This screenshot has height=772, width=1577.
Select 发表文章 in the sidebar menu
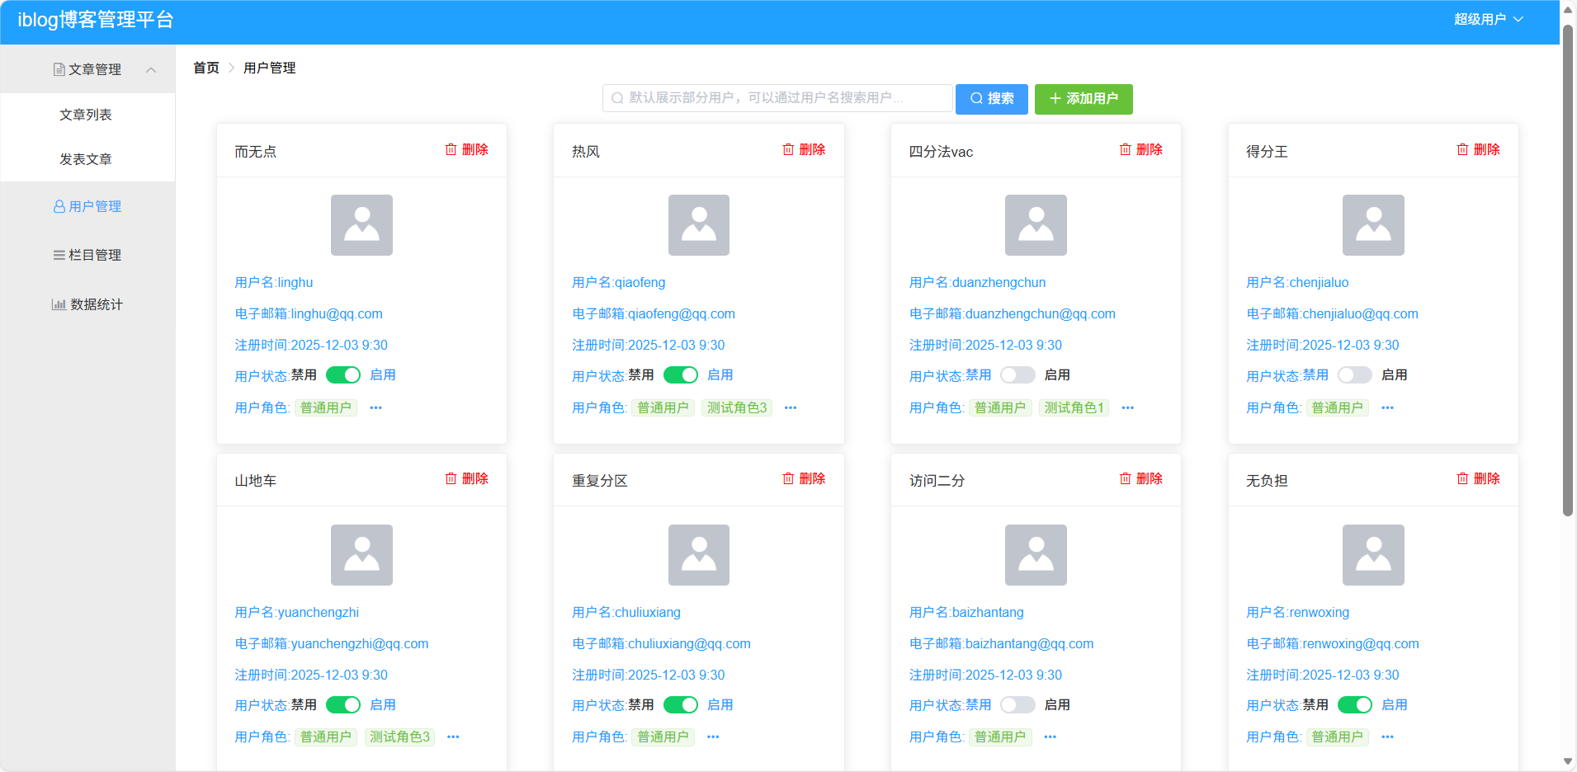click(87, 158)
